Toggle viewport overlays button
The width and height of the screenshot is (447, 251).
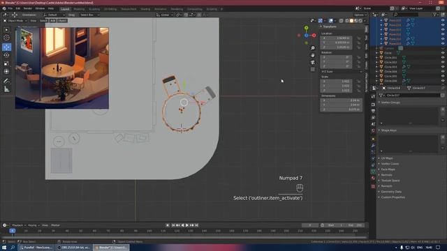coord(330,21)
